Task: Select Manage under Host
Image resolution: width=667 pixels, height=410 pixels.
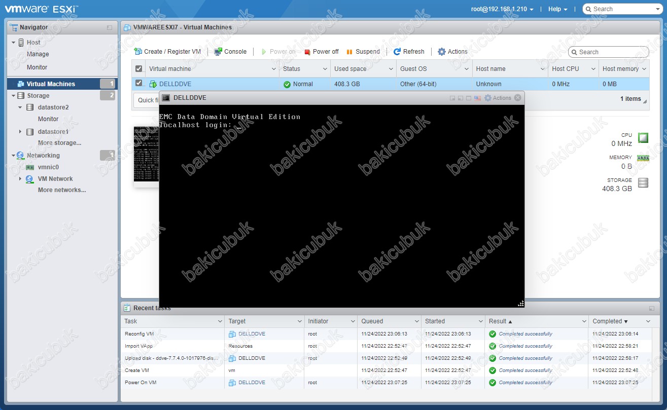Action: point(38,54)
